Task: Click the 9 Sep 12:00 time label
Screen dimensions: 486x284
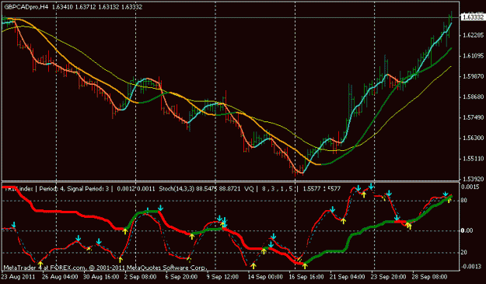Action: (x=222, y=276)
